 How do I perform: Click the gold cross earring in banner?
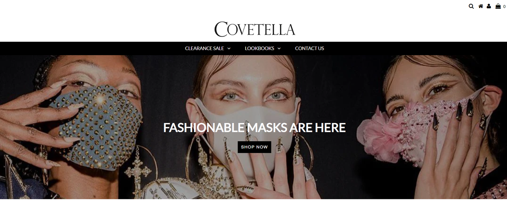(x=138, y=171)
